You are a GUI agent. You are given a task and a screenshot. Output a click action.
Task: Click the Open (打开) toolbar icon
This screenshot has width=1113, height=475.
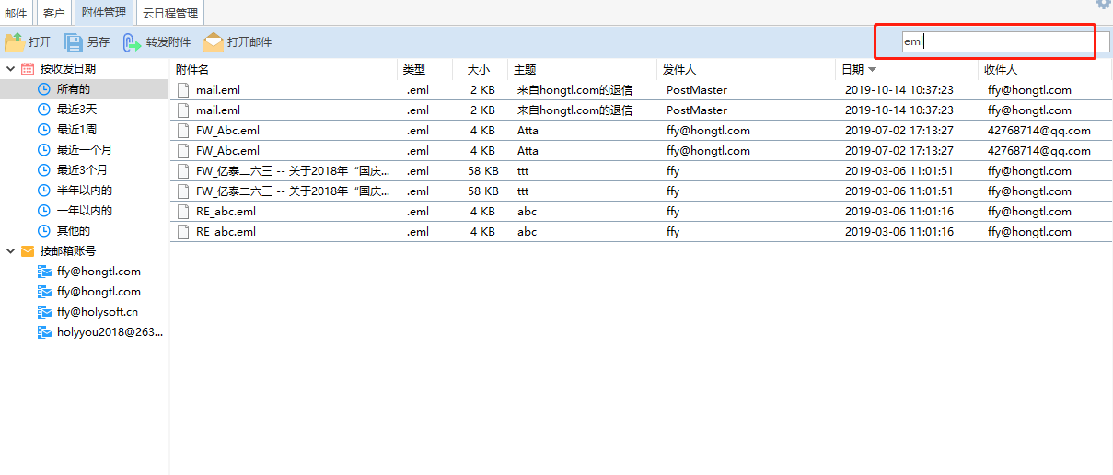pyautogui.click(x=15, y=42)
